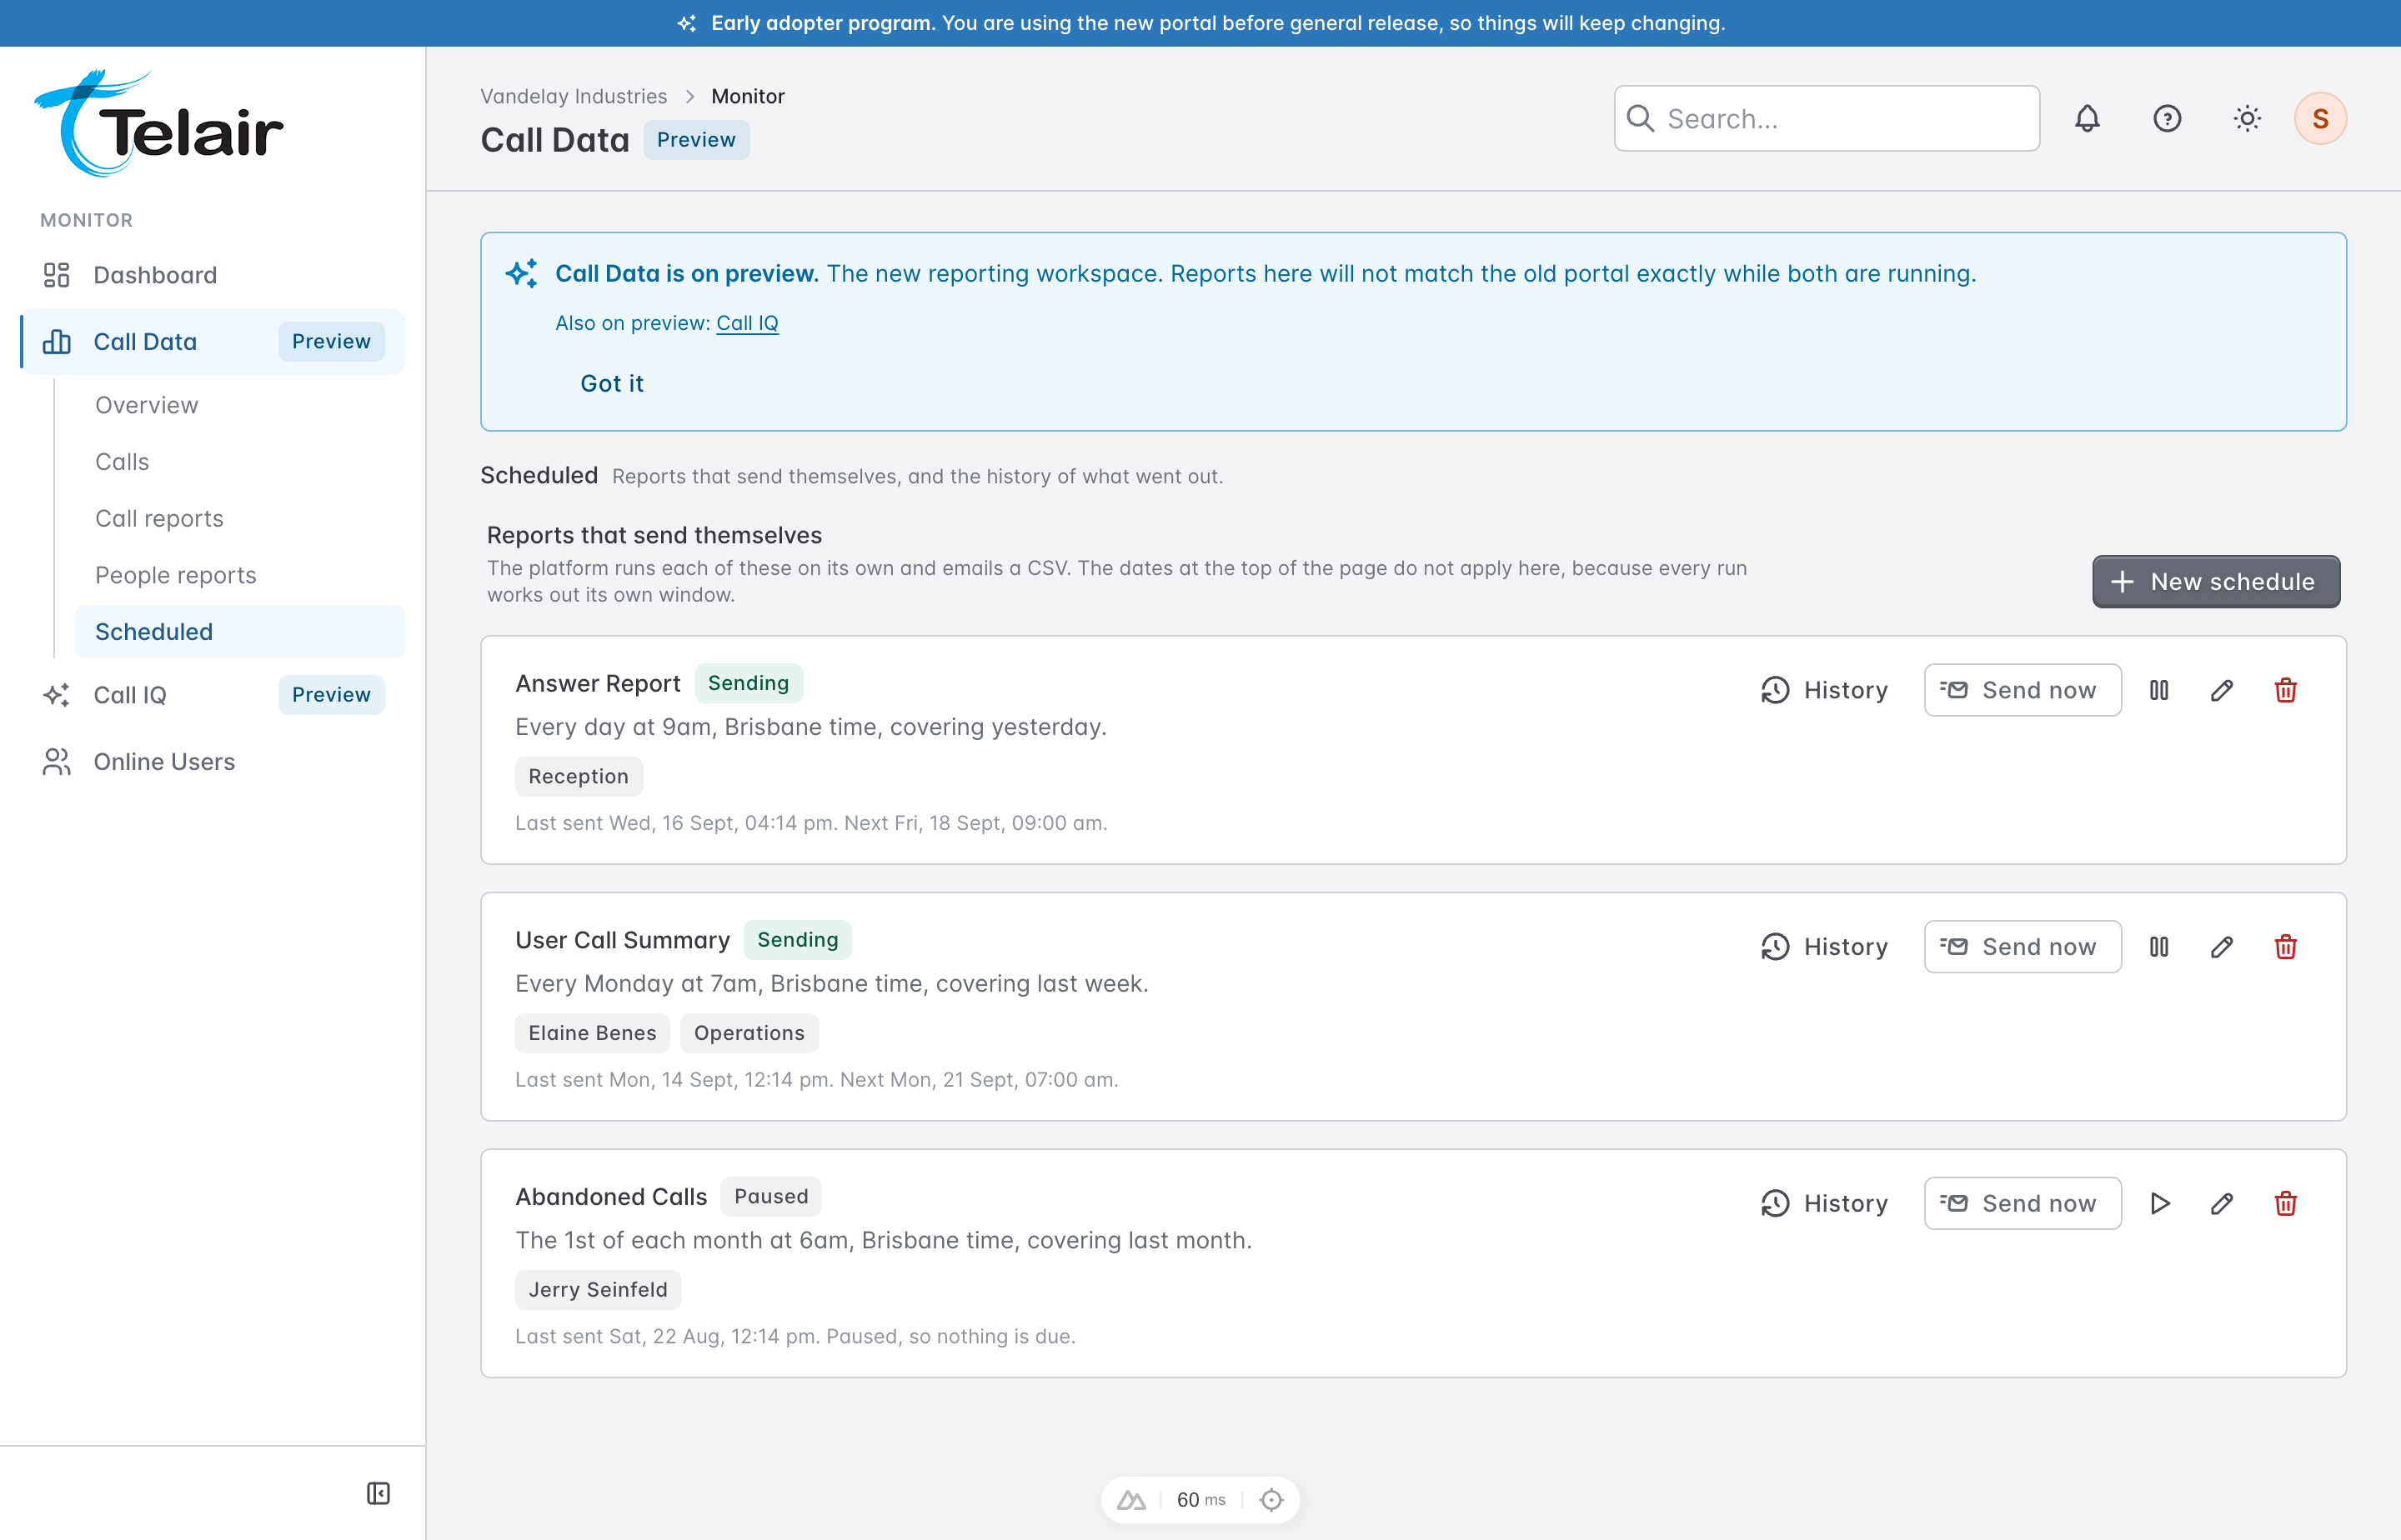
Task: Open People reports in the sidebar
Action: point(239,576)
